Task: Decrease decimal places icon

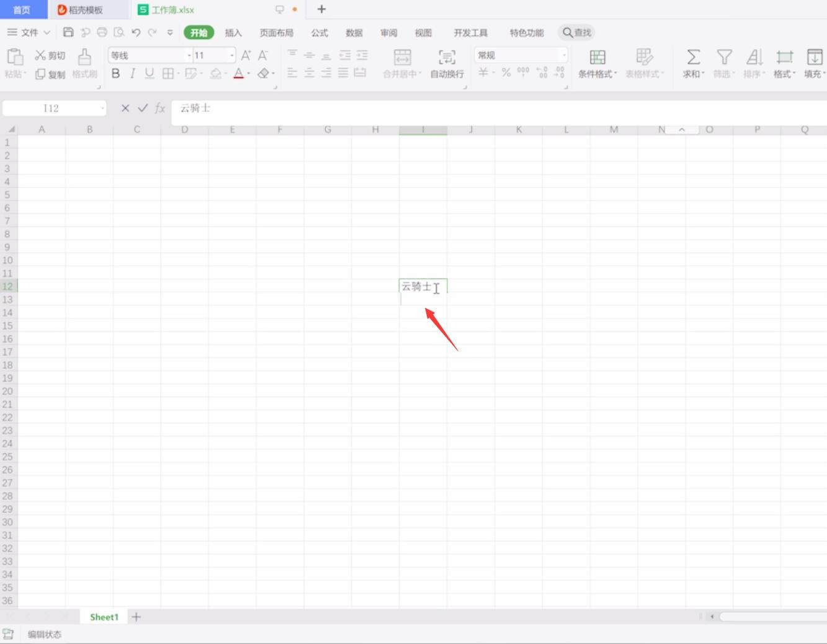Action: [559, 73]
